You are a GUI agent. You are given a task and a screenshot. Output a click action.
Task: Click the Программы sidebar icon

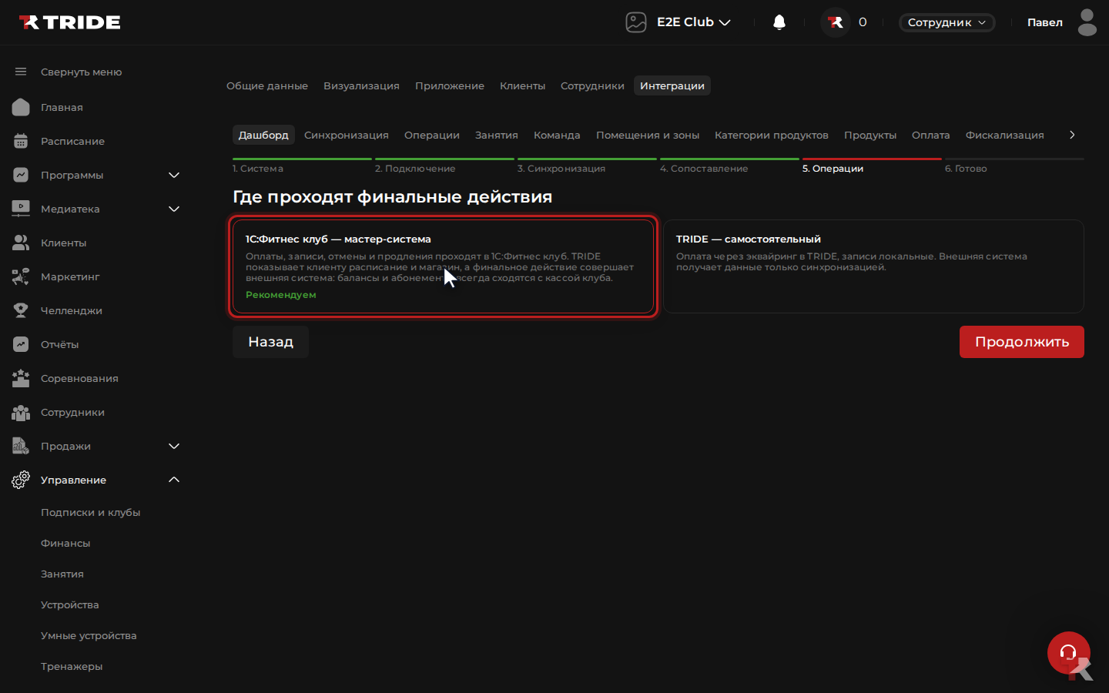click(21, 175)
